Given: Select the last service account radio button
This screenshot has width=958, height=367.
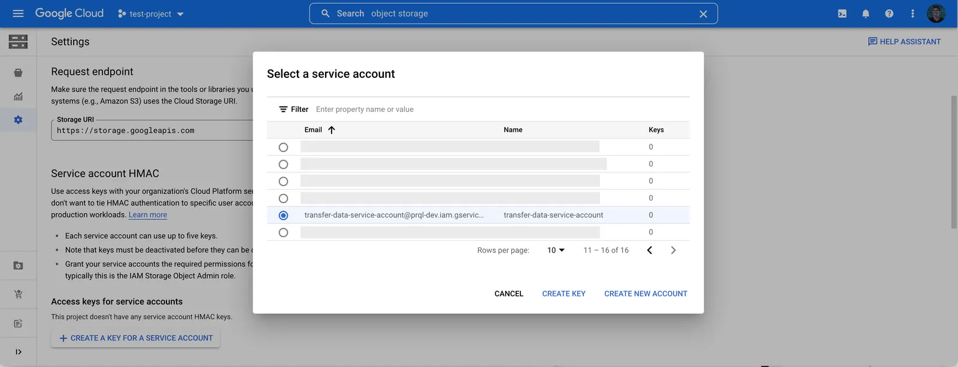Looking at the screenshot, I should pyautogui.click(x=283, y=232).
